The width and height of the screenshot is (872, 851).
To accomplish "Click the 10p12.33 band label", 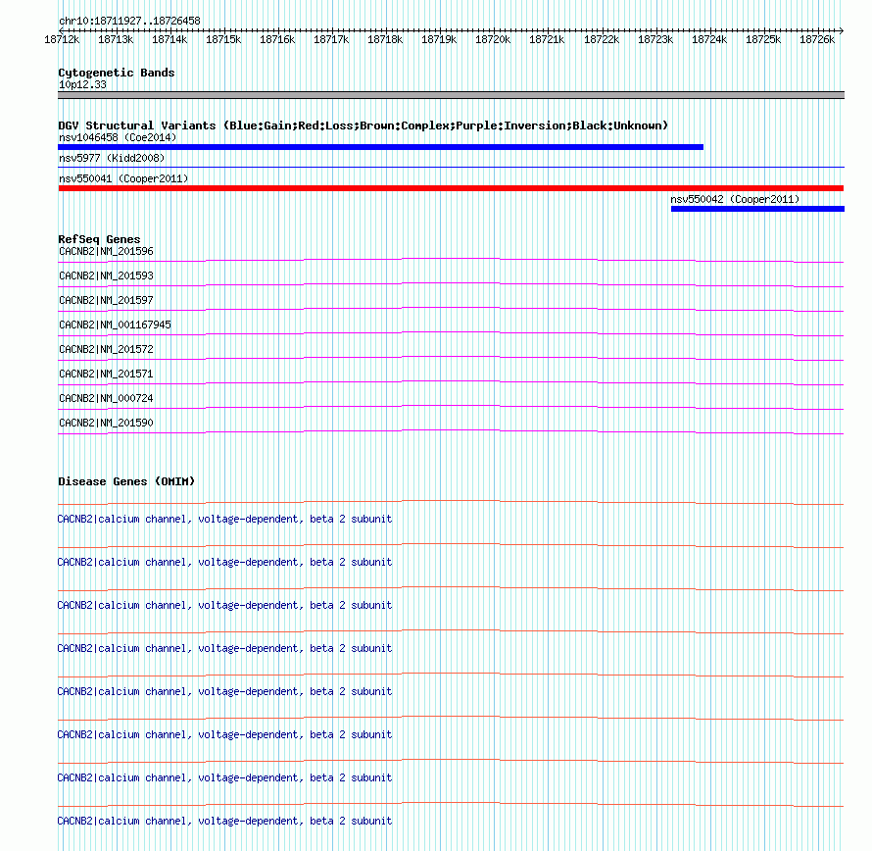I will point(82,84).
